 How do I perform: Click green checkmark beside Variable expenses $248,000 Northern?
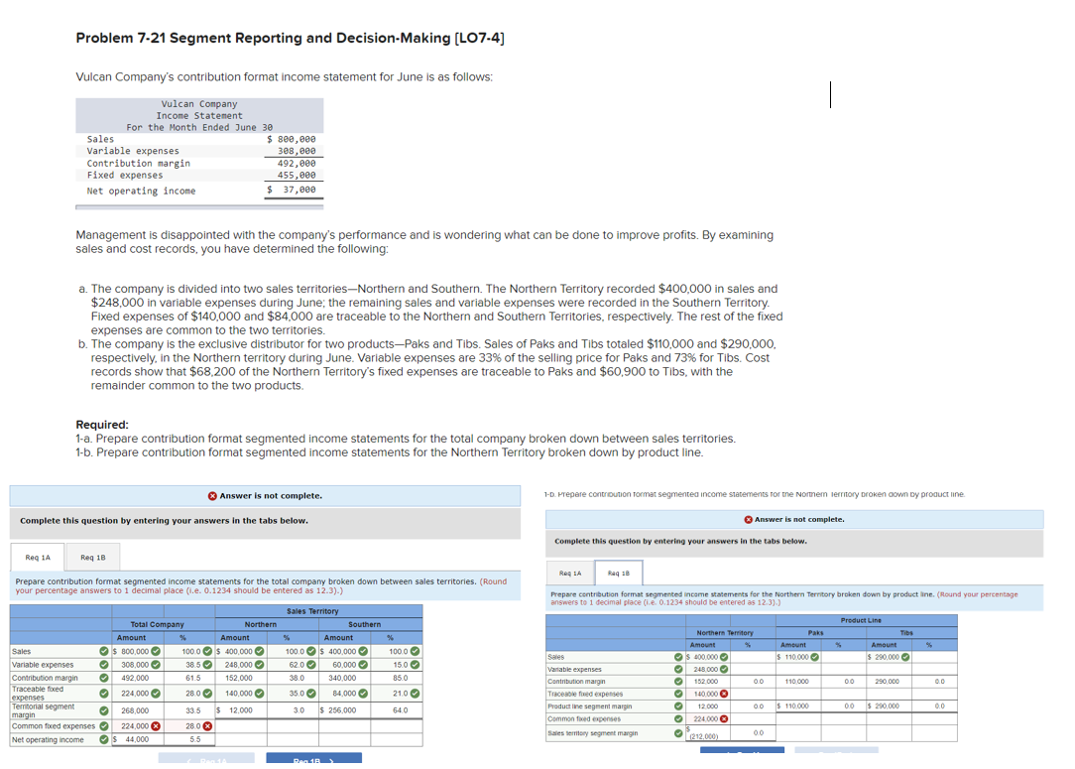(x=257, y=664)
